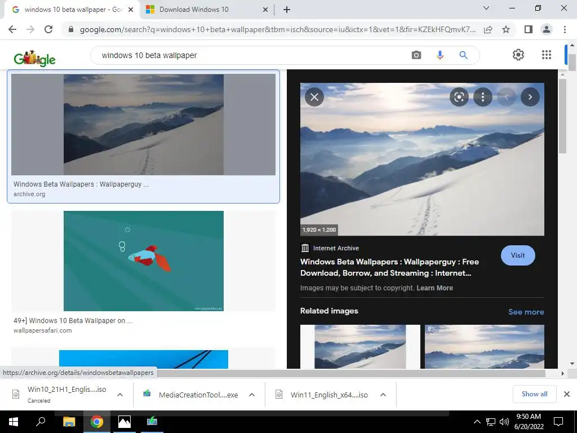Expand options for Win11_English_x64 iso download

[x=383, y=395]
